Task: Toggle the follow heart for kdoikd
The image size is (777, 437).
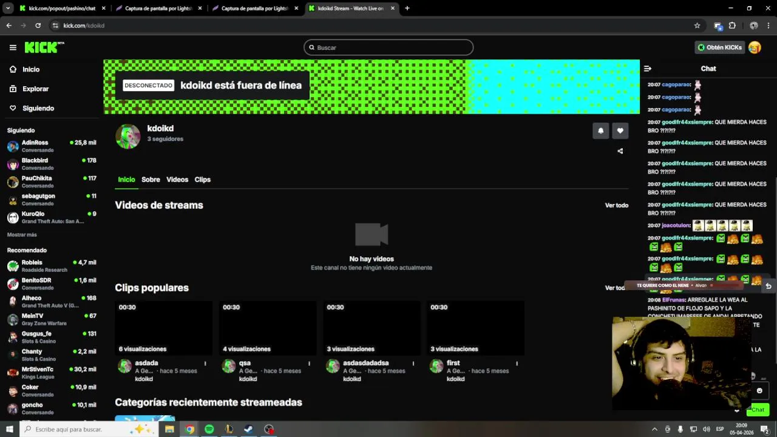Action: 620,130
